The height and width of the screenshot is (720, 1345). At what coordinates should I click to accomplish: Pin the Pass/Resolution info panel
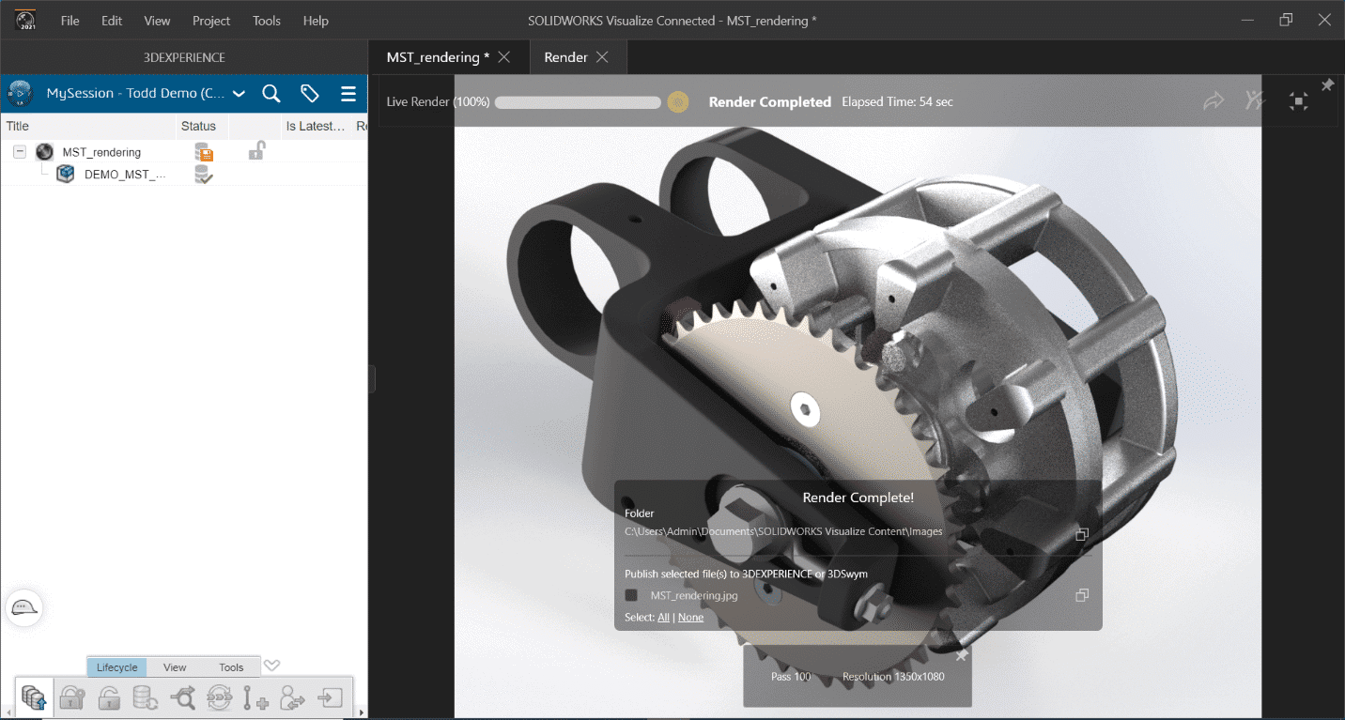tap(961, 655)
